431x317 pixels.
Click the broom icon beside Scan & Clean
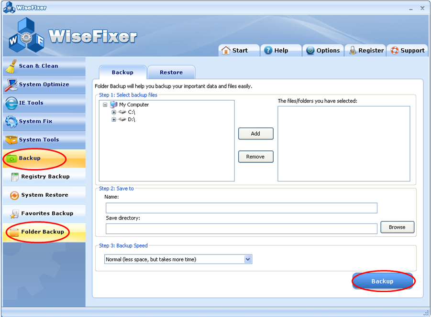11,66
